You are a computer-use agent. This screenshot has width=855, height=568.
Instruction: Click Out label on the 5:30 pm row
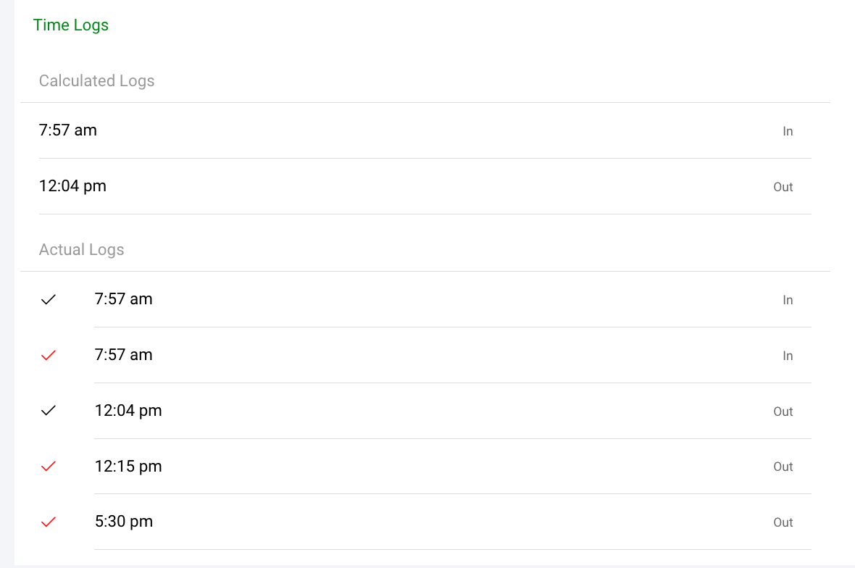[783, 522]
